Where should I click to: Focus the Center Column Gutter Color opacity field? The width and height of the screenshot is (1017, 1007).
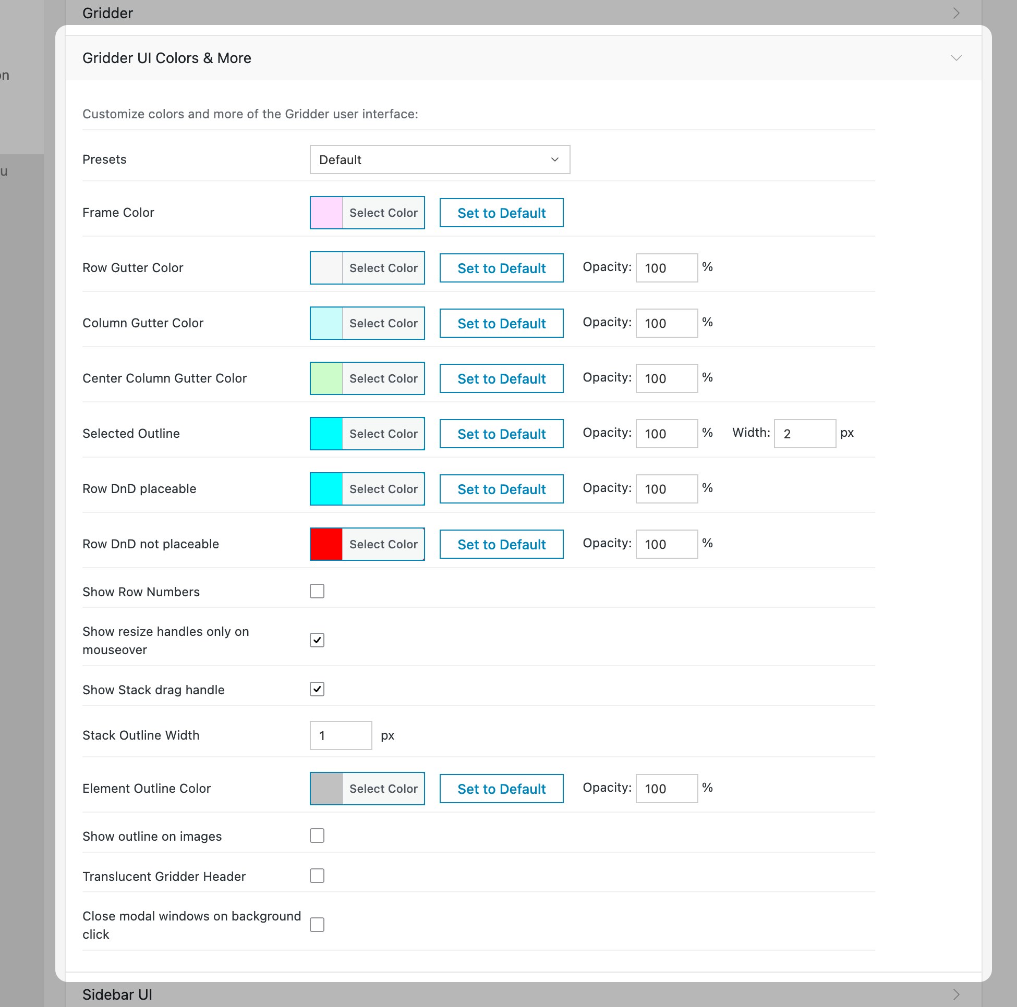point(667,378)
